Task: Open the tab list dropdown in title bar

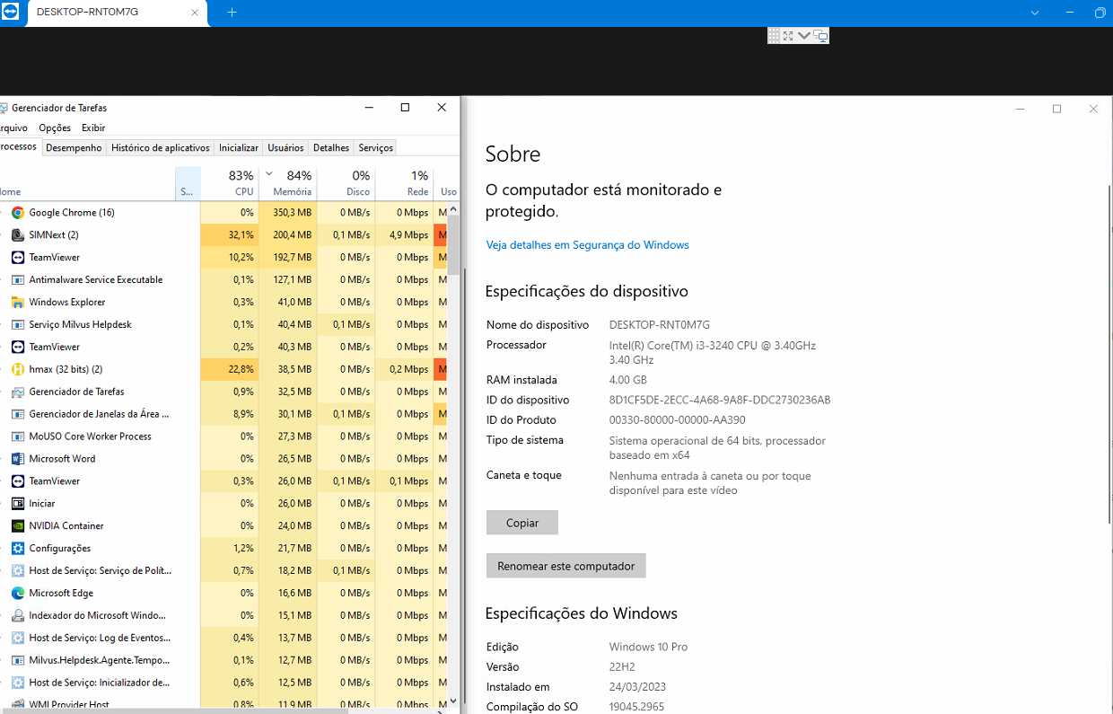Action: coord(1035,13)
